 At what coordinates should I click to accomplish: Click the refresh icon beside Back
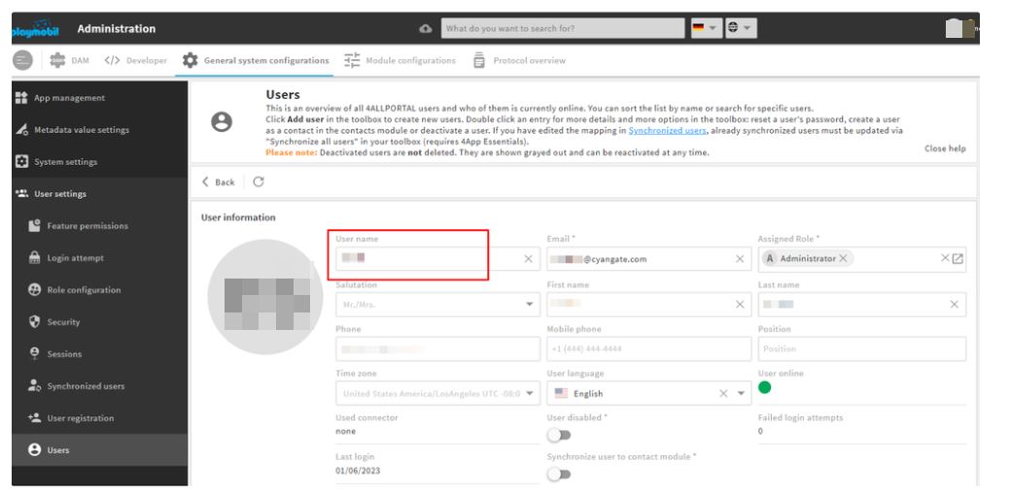[259, 181]
